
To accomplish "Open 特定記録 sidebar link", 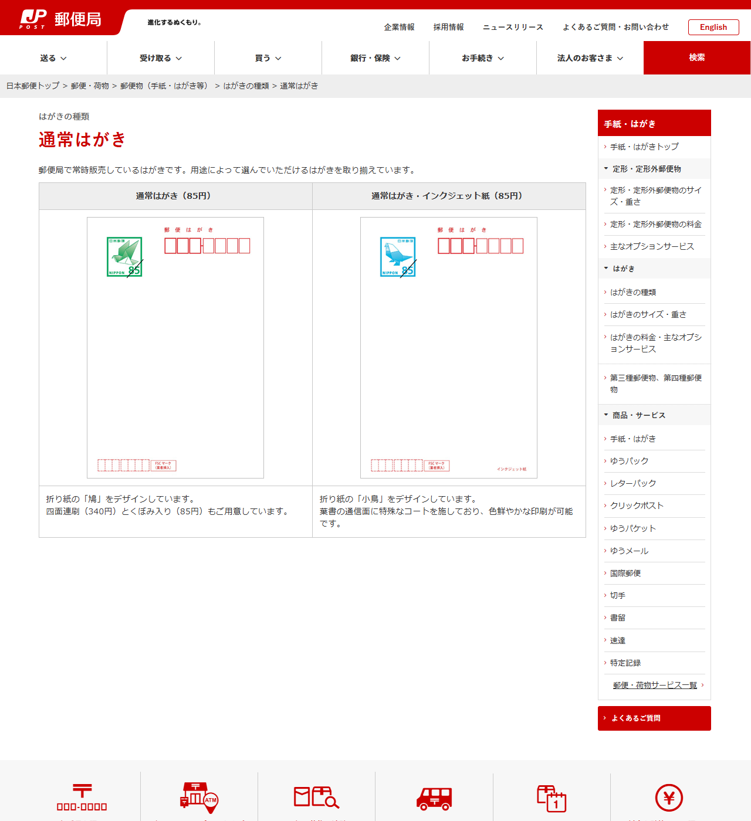I will tap(625, 663).
